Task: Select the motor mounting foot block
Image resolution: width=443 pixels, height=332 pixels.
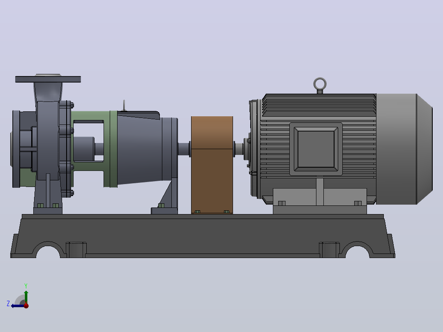Action: click(320, 201)
